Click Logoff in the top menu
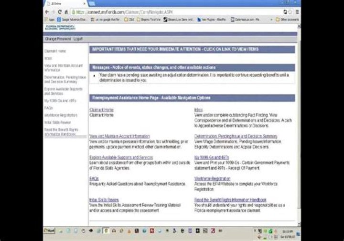 pyautogui.click(x=78, y=38)
